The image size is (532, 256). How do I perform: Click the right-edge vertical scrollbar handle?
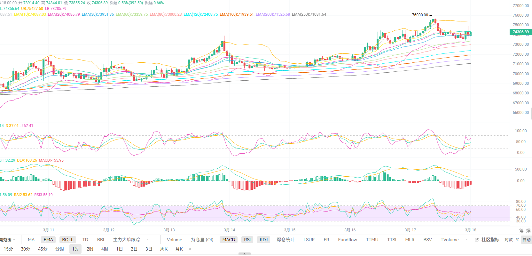tap(531, 114)
